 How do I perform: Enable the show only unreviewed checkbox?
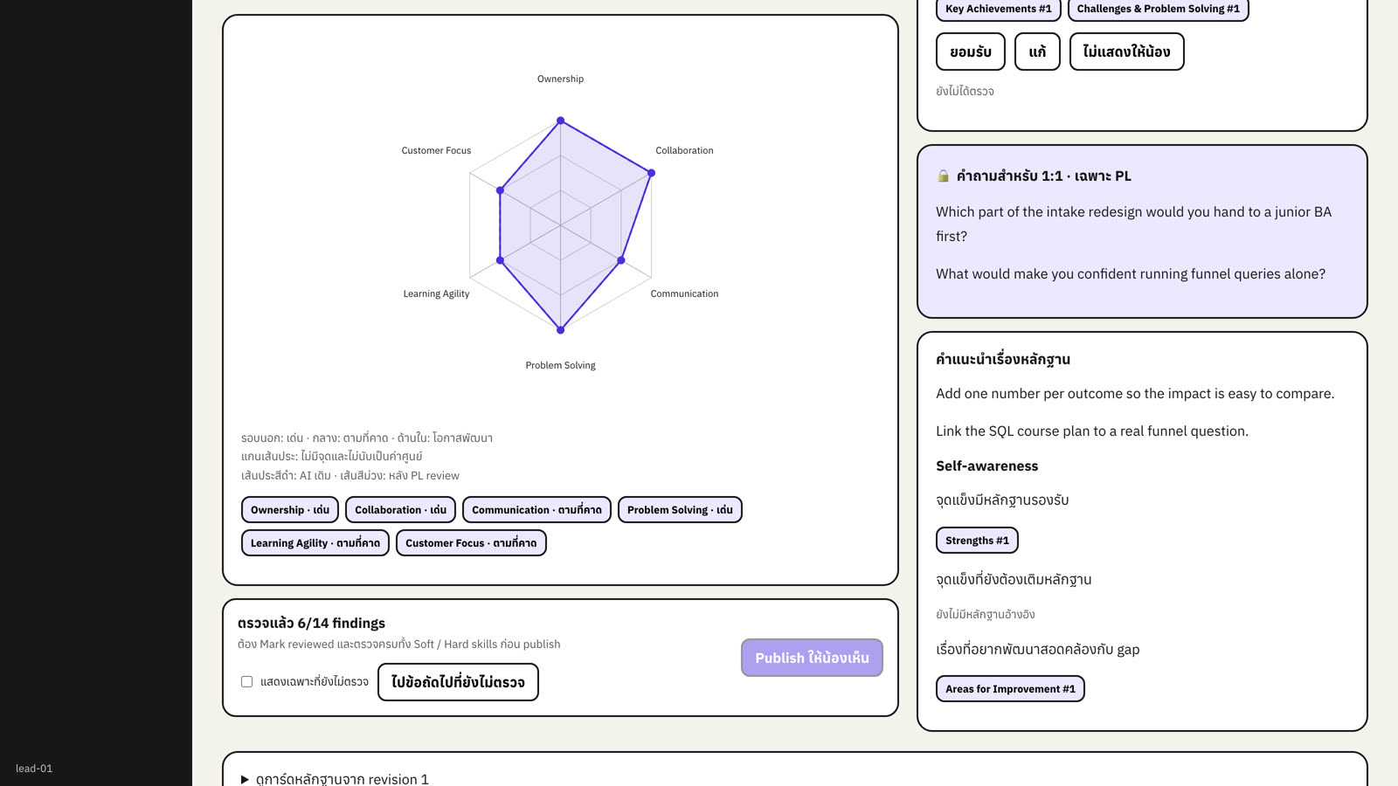[x=246, y=681]
